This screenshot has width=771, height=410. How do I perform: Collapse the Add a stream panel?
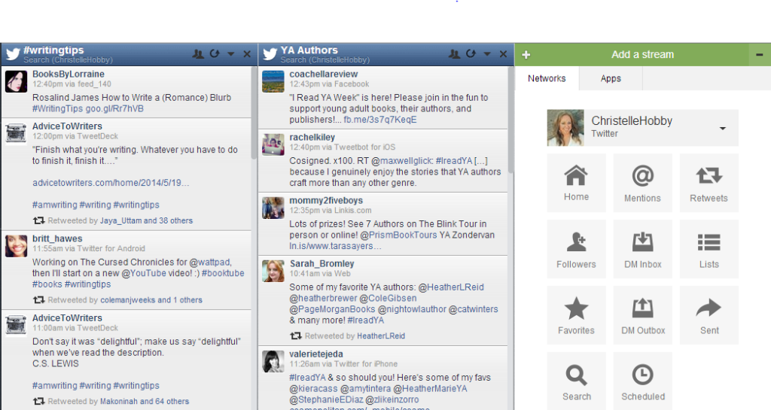pos(760,54)
